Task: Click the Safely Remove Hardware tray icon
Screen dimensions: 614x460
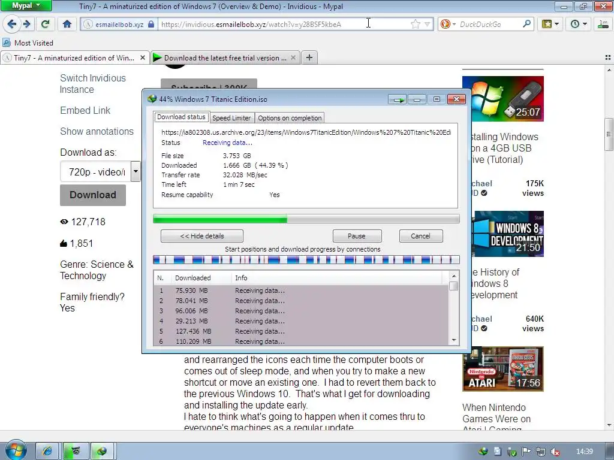Action: point(512,452)
